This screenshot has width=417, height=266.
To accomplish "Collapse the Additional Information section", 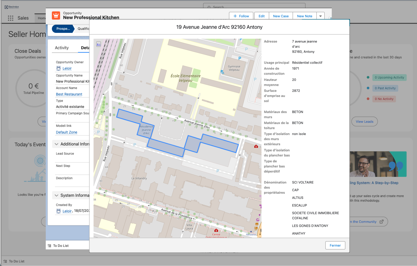I will point(57,144).
